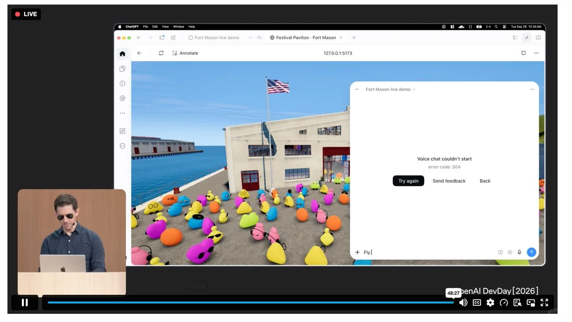Click the Home icon in sidebar
The image size is (572, 322).
(x=123, y=54)
